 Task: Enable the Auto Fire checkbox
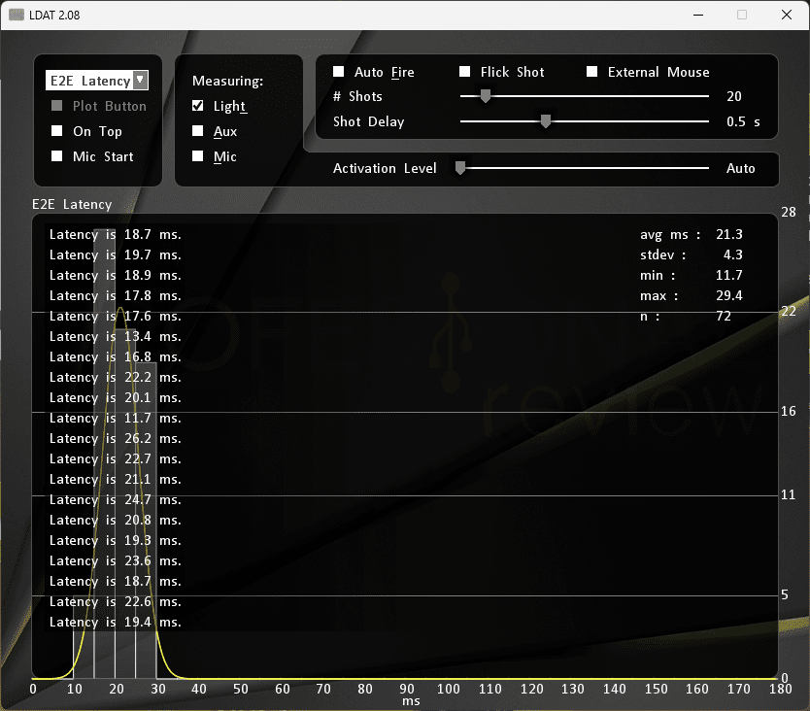pyautogui.click(x=338, y=71)
